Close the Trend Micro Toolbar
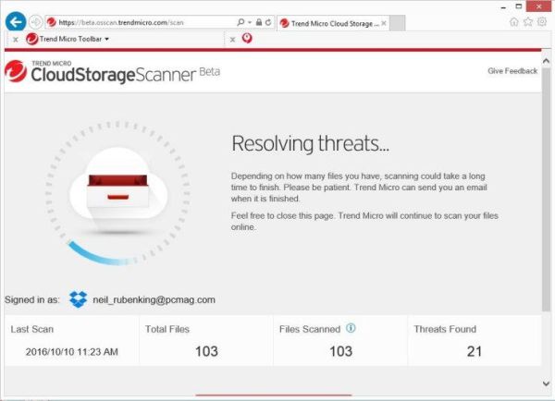 (x=15, y=40)
